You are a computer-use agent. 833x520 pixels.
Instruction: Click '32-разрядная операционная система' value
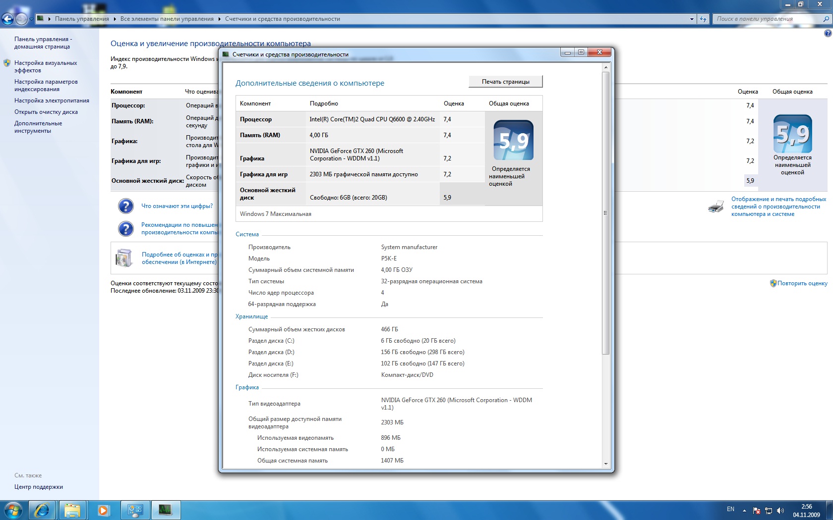431,281
